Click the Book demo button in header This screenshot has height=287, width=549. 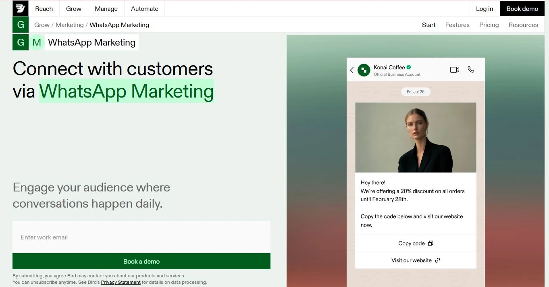[x=522, y=8]
